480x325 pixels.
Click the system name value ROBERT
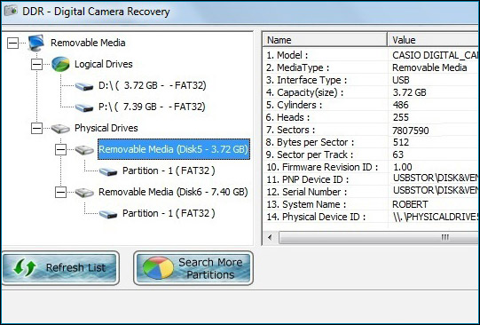pyautogui.click(x=410, y=204)
